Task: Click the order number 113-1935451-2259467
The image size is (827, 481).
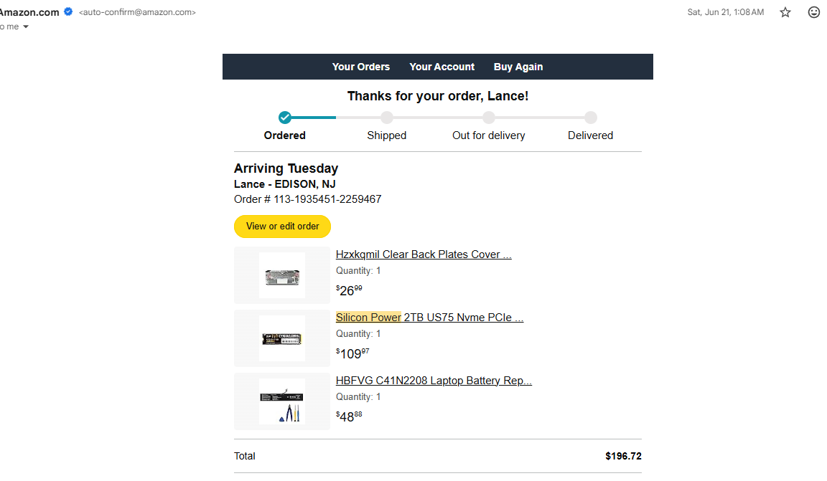Action: (327, 199)
